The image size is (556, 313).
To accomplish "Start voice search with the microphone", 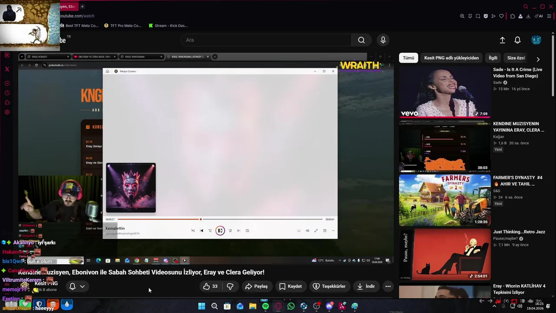I will pos(383,40).
